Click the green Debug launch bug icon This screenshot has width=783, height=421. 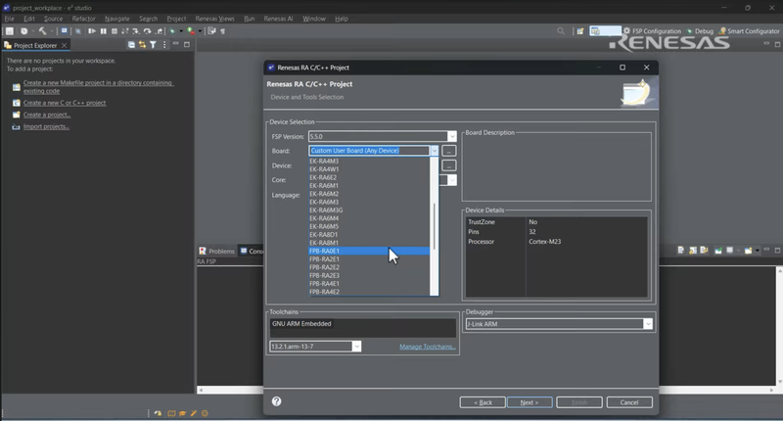point(172,31)
